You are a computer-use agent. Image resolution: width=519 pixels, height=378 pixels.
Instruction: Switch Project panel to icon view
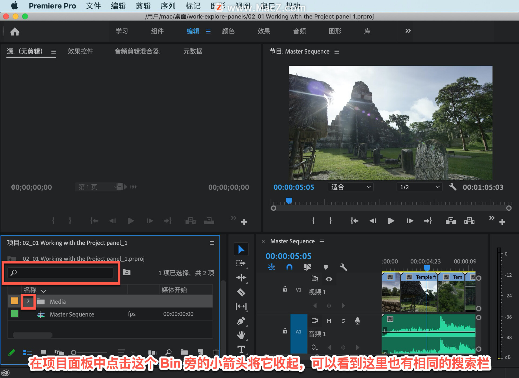point(43,352)
